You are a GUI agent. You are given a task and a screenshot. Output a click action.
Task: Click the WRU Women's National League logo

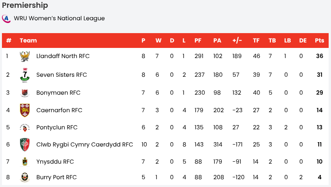tap(6, 18)
